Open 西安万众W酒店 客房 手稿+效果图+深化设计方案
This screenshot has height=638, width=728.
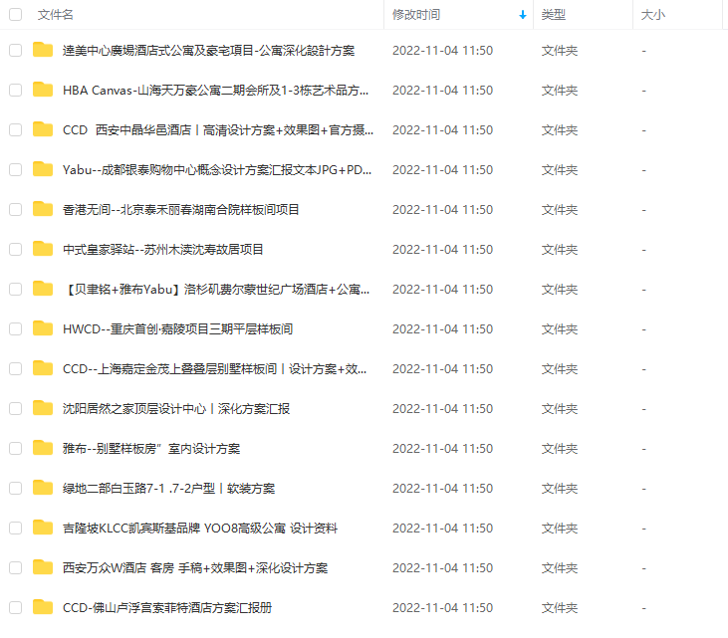pos(195,569)
